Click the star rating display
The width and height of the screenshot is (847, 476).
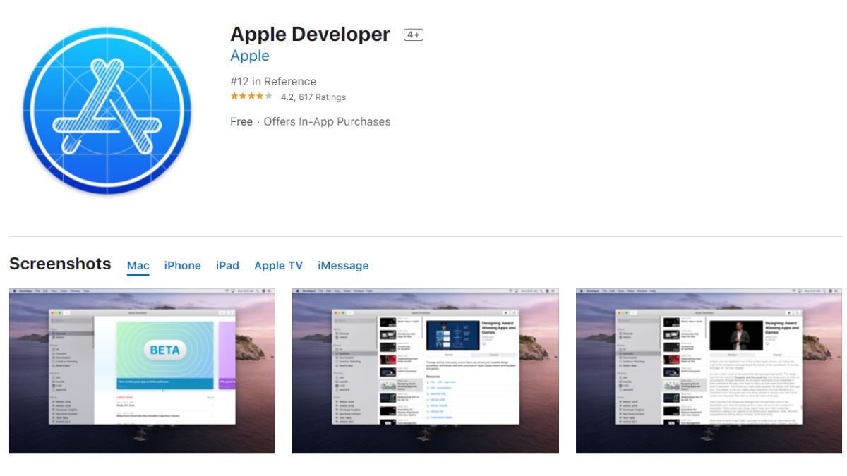pyautogui.click(x=251, y=97)
